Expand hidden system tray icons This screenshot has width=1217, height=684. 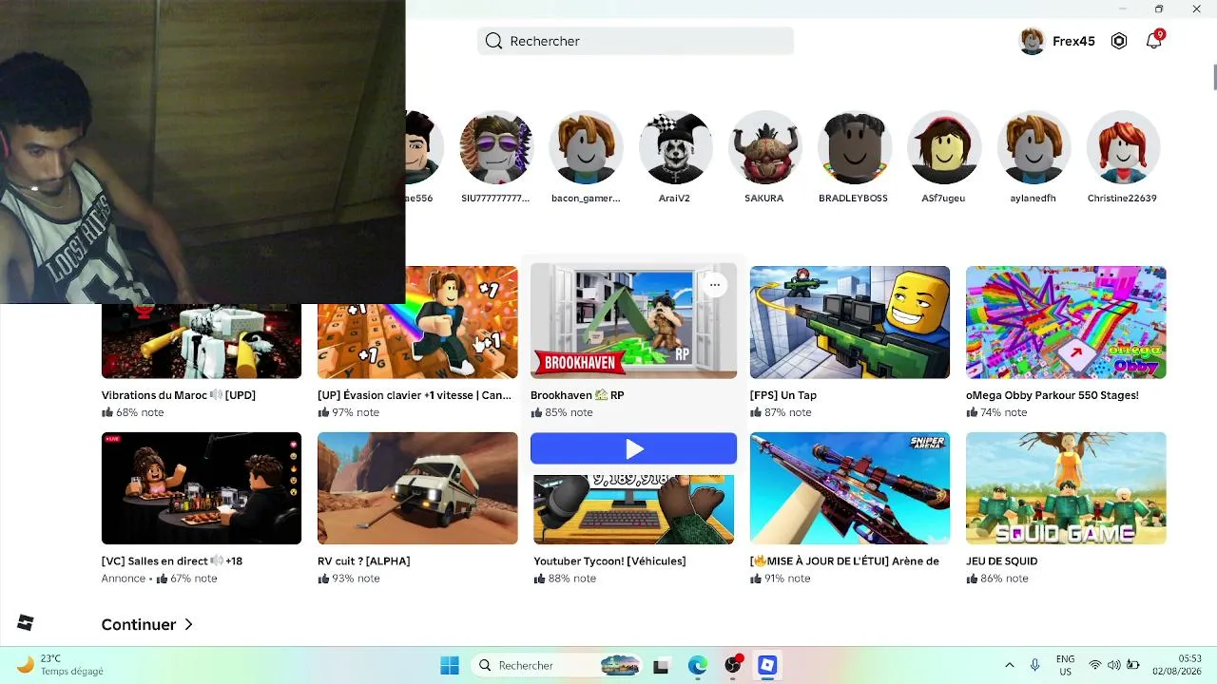[1010, 665]
